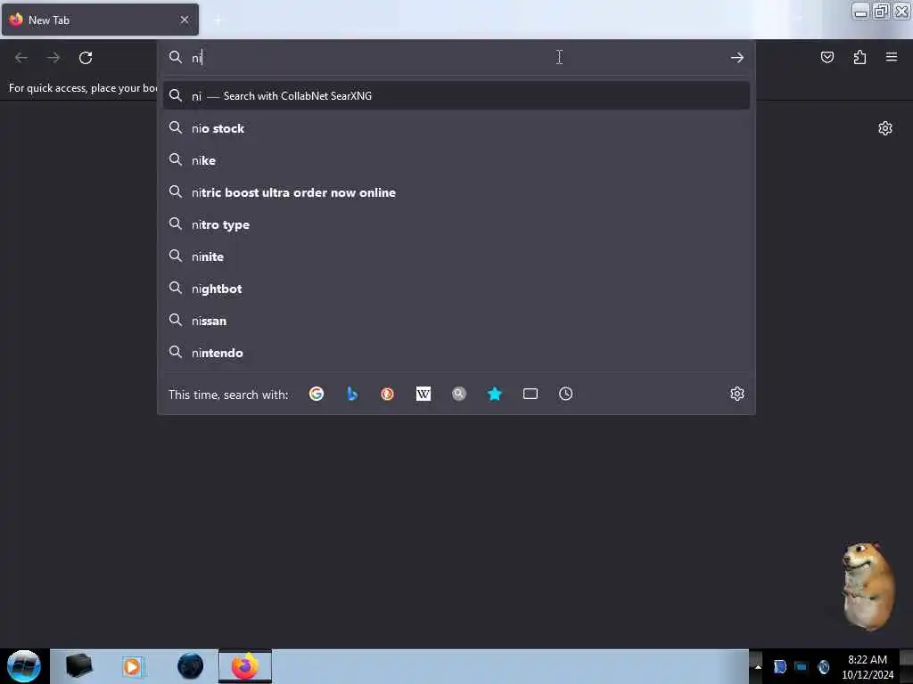Search this time with Google
The image size is (913, 684).
point(317,394)
